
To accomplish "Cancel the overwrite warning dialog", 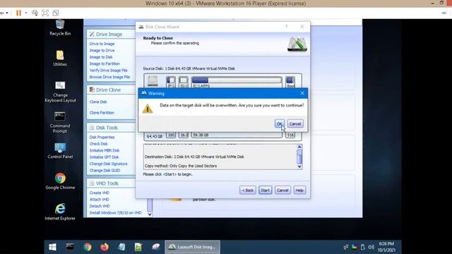I will [x=295, y=124].
